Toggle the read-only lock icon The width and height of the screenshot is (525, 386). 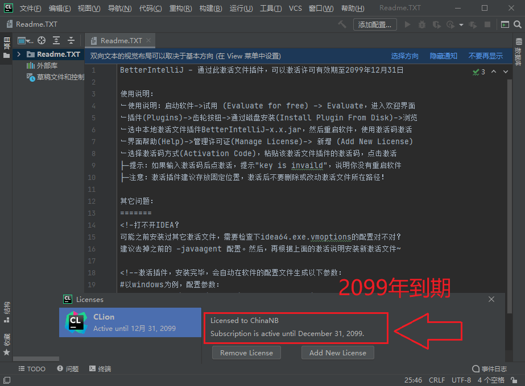[514, 380]
